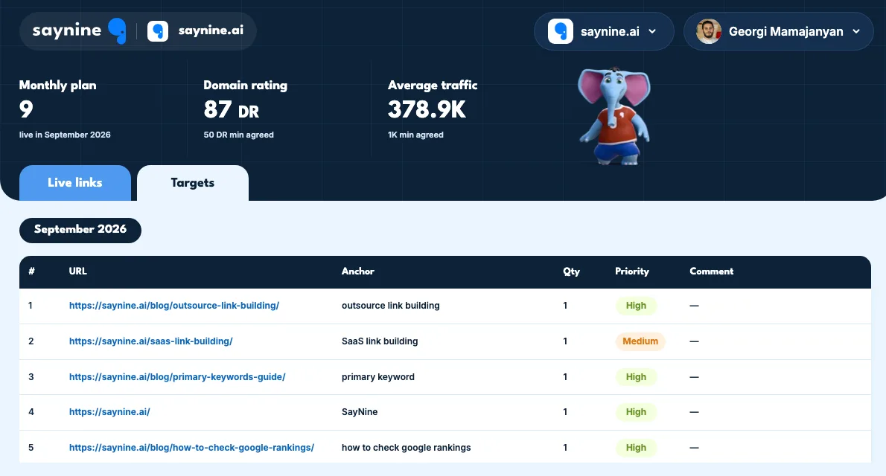This screenshot has height=476, width=886.
Task: Open the https://saynine.ai/ homepage link
Action: coord(109,411)
